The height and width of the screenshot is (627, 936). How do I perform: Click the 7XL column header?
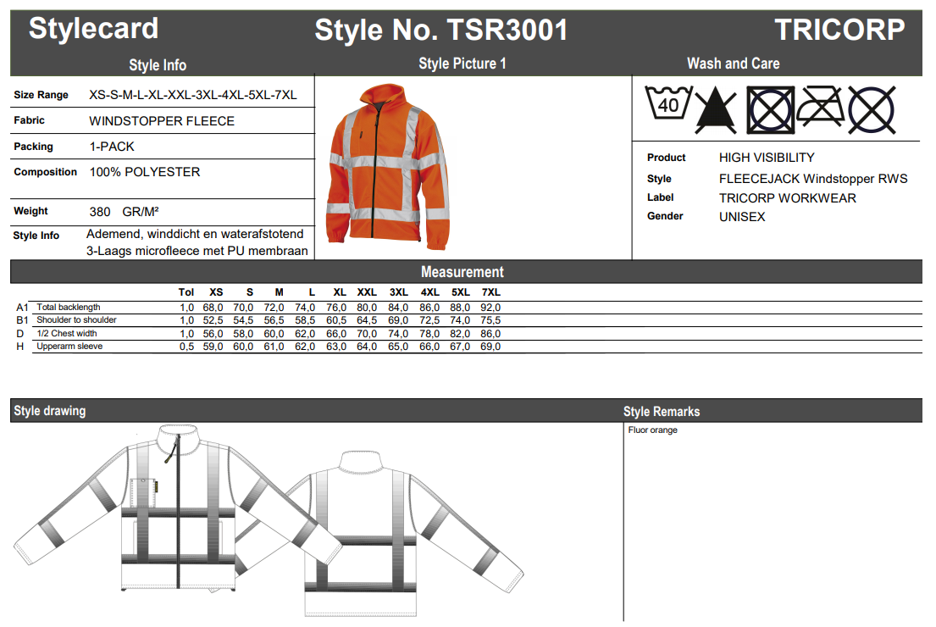pos(490,292)
